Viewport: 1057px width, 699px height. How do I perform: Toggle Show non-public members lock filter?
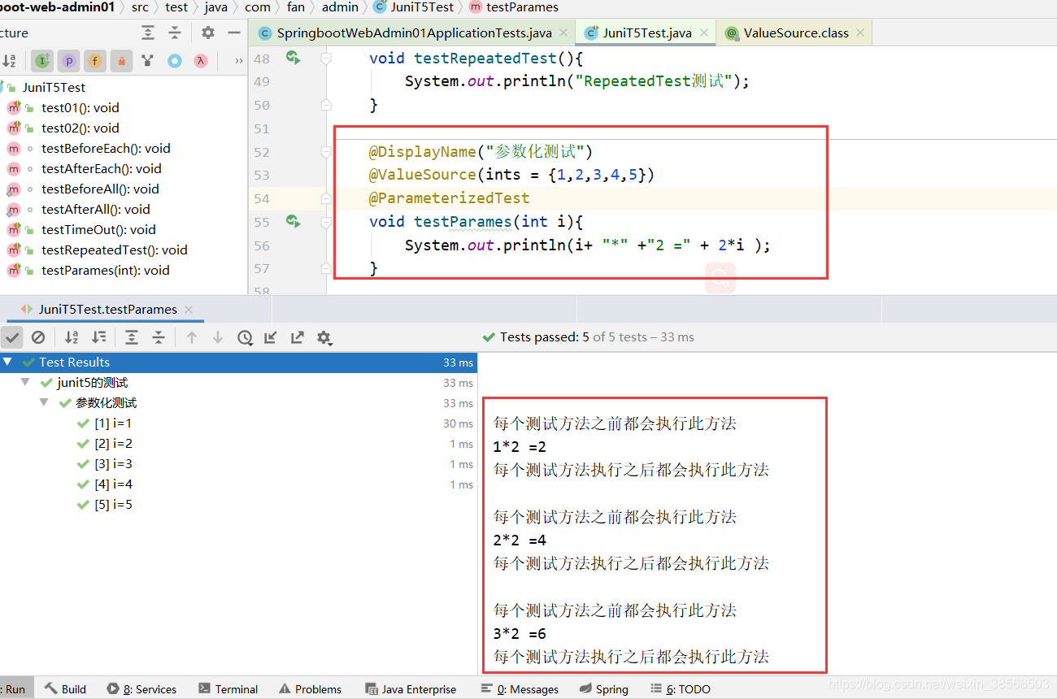click(121, 61)
